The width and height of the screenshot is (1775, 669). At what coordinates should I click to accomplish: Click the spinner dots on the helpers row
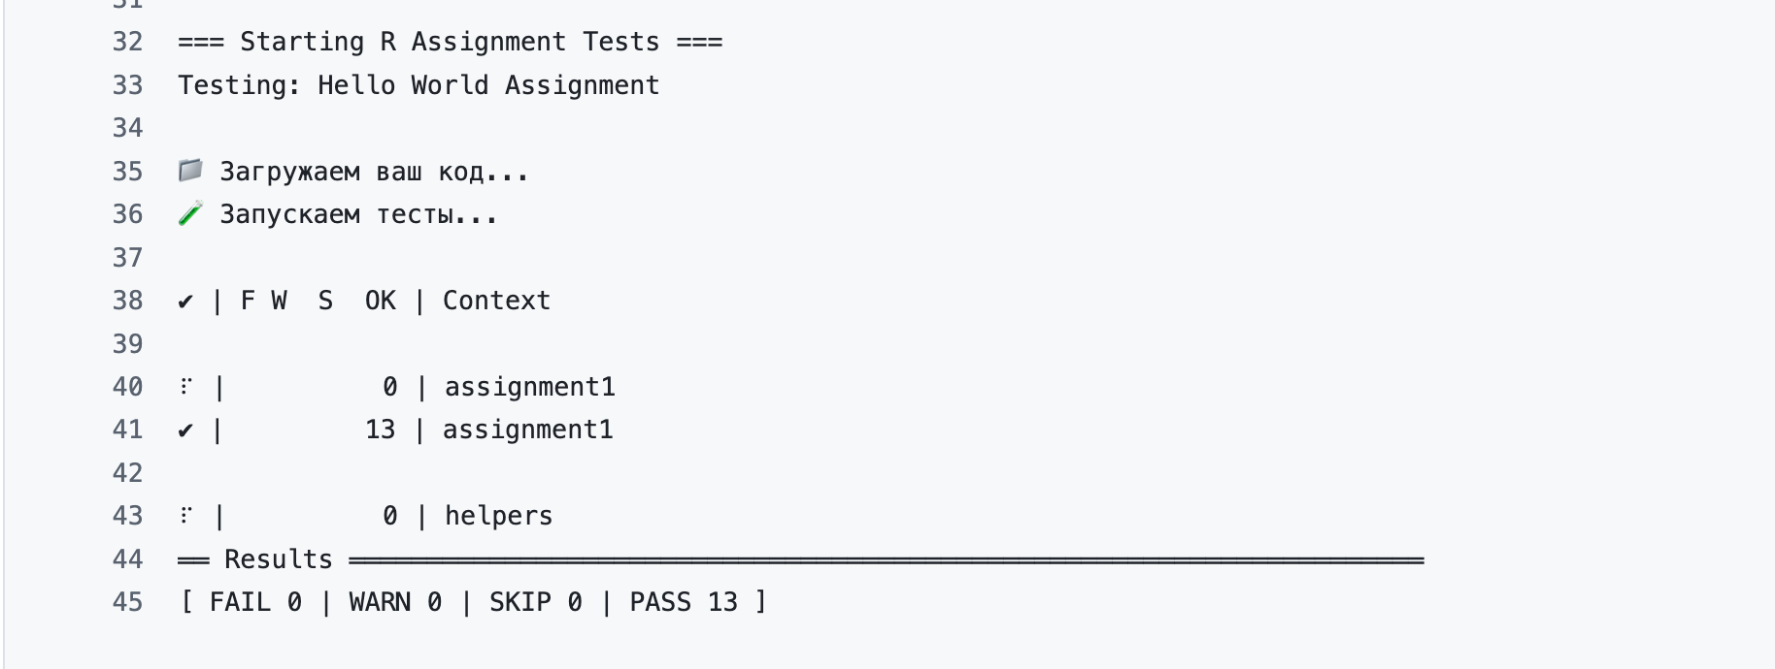(x=185, y=516)
